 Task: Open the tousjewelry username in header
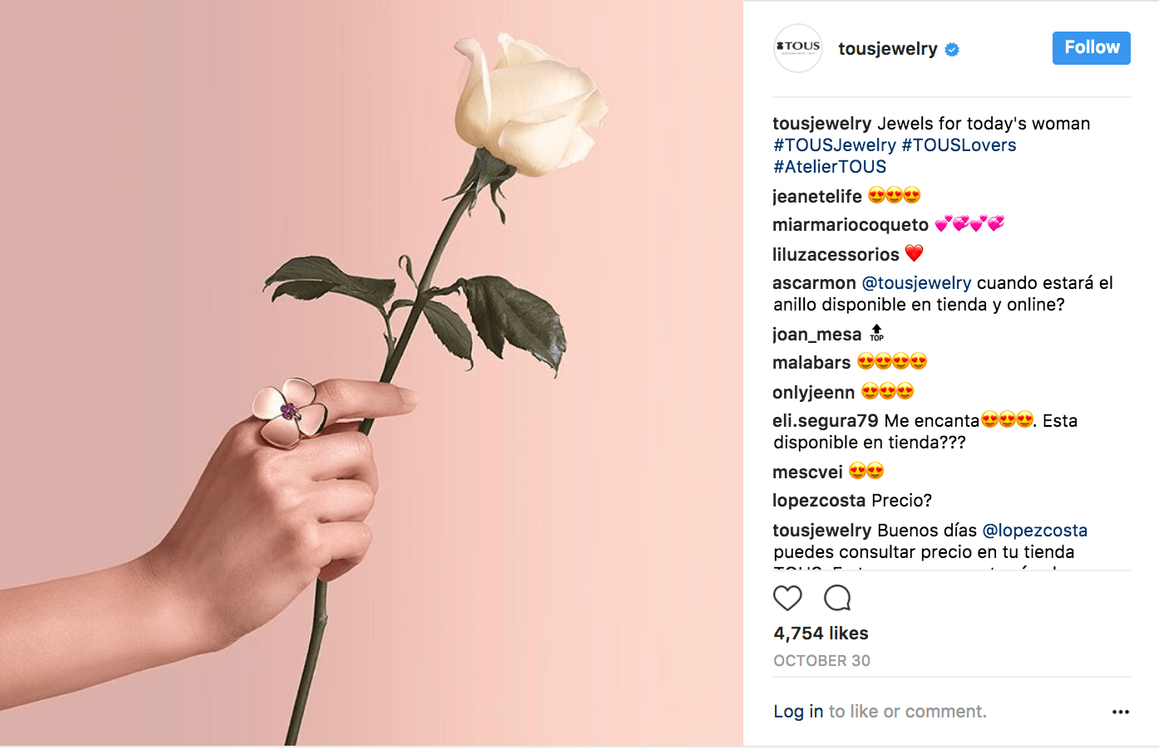point(887,49)
